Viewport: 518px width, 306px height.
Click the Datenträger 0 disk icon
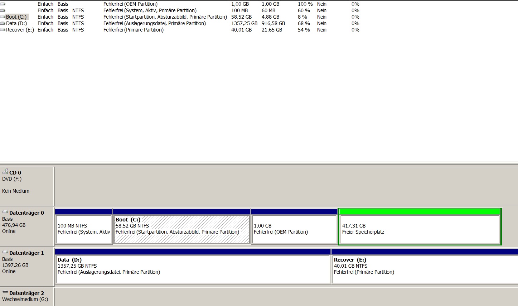click(x=5, y=212)
